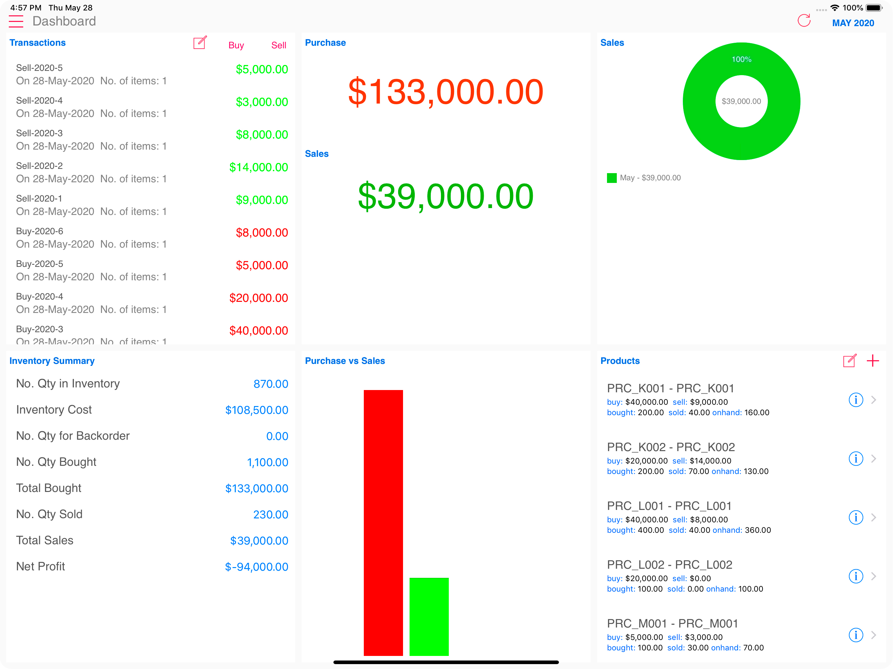The width and height of the screenshot is (893, 669).
Task: Expand PRC_L001 product details chevron
Action: tap(874, 517)
